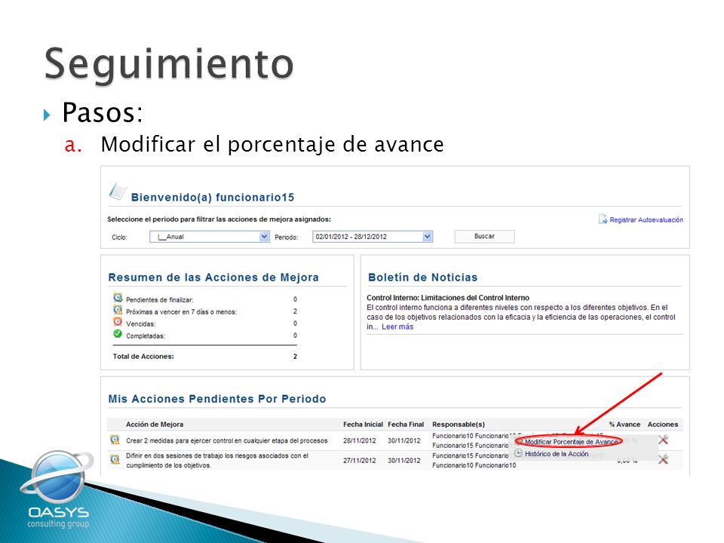Click status icon of Crear 2 medidas row
Viewport: 724px width, 543px height.
pos(115,440)
